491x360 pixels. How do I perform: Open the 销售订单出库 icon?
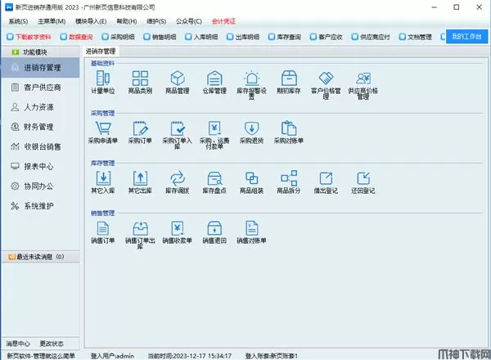pyautogui.click(x=140, y=228)
